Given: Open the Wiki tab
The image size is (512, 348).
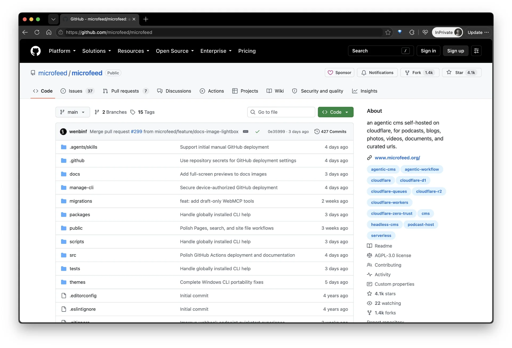Looking at the screenshot, I should (275, 91).
